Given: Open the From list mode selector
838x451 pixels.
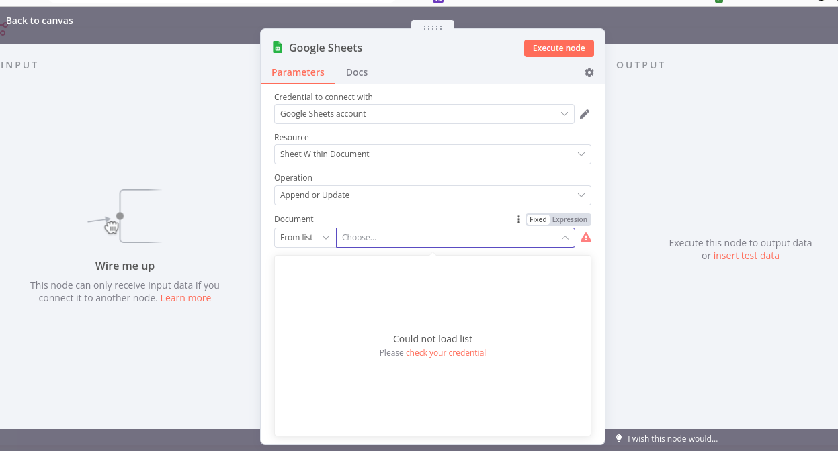Looking at the screenshot, I should [305, 238].
